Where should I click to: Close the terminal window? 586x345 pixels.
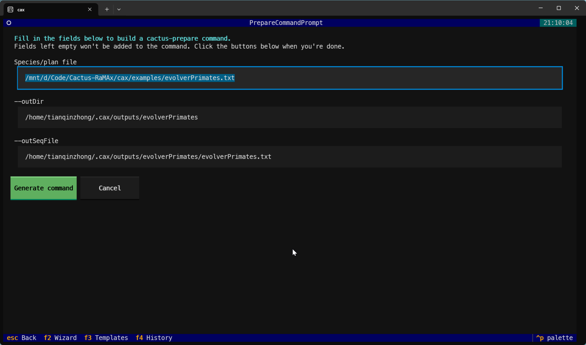coord(577,8)
